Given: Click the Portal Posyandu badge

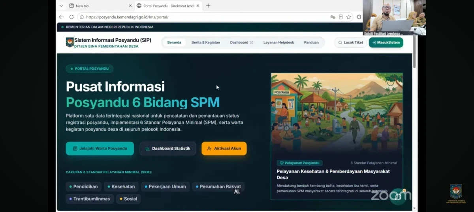Looking at the screenshot, I should 90,69.
